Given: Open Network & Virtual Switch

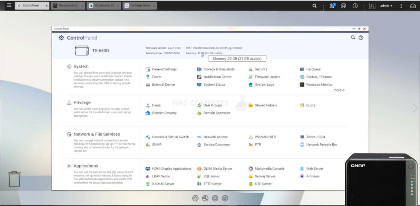Looking at the screenshot, I should pyautogui.click(x=167, y=137).
